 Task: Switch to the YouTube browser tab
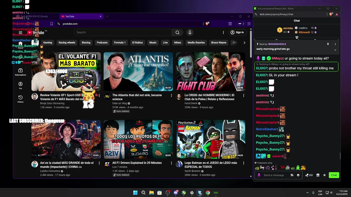click(81, 16)
